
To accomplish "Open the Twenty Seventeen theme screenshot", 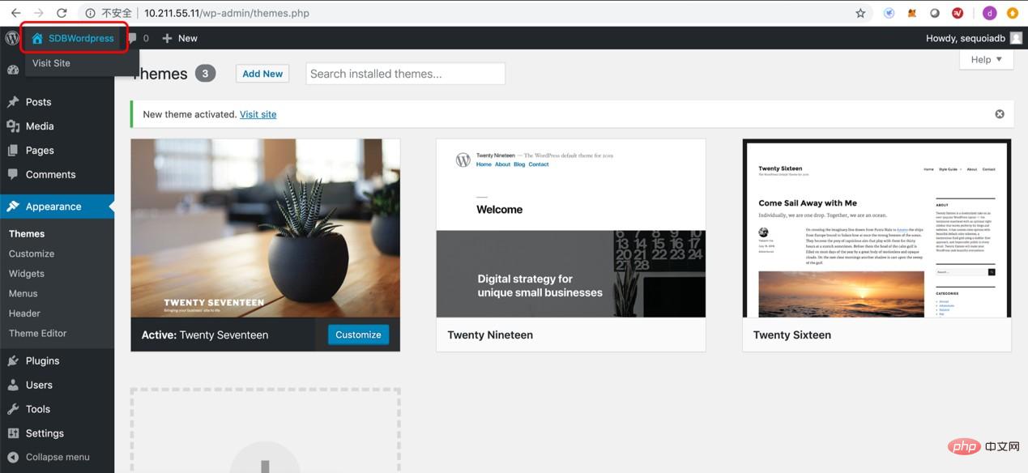I will pyautogui.click(x=265, y=228).
